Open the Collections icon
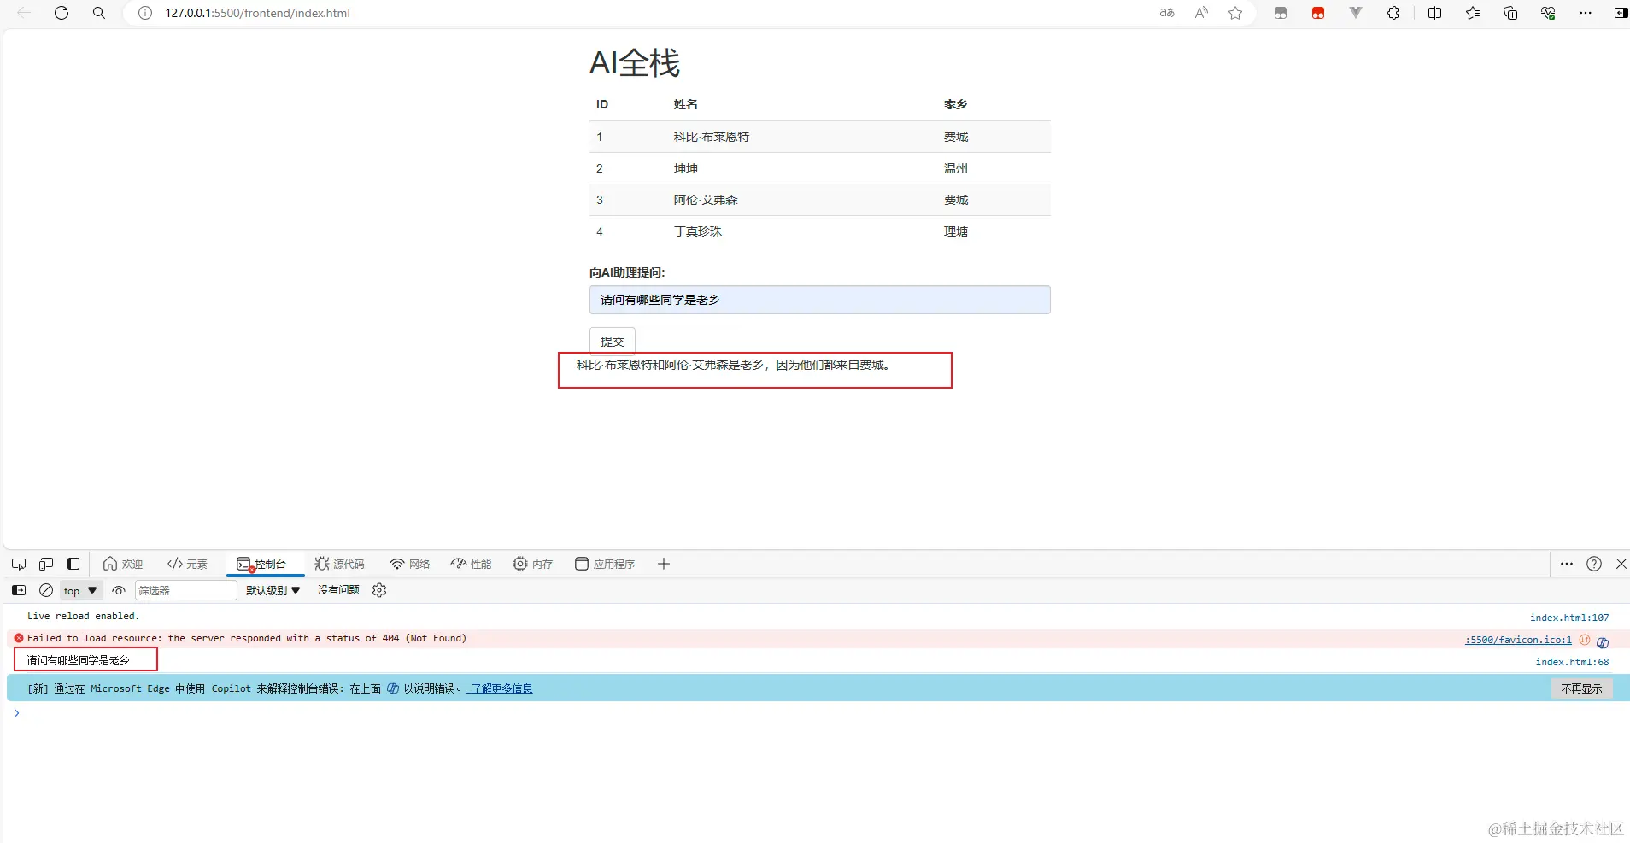The height and width of the screenshot is (843, 1630). pyautogui.click(x=1510, y=13)
